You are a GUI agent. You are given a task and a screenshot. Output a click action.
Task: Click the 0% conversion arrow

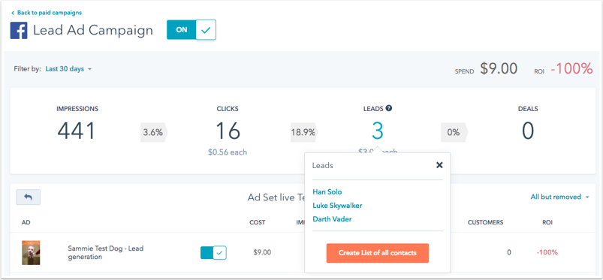tap(454, 132)
